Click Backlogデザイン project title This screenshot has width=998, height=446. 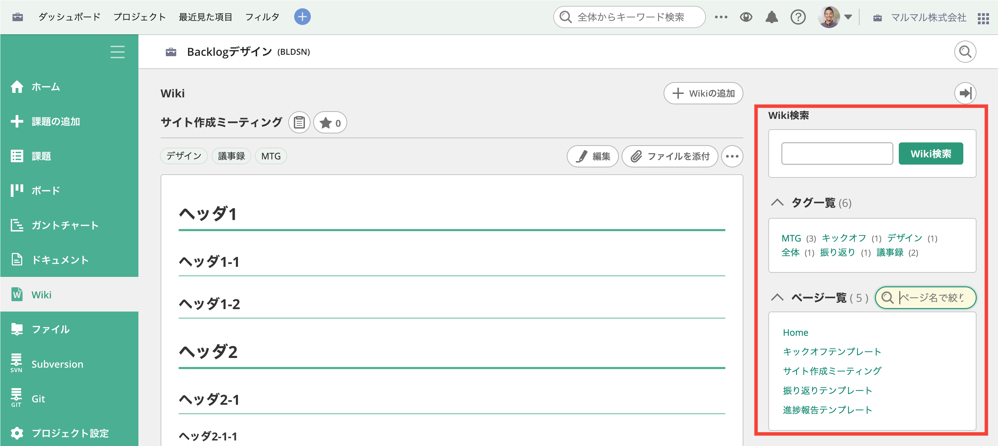(229, 52)
